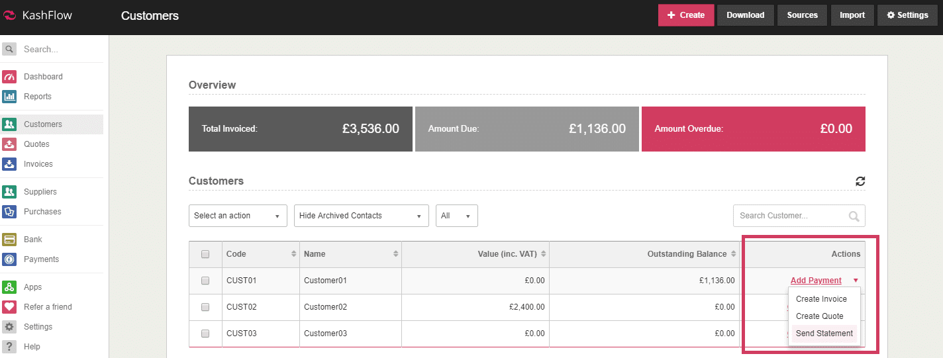
Task: Open the 'All' filter dropdown
Action: pos(456,216)
